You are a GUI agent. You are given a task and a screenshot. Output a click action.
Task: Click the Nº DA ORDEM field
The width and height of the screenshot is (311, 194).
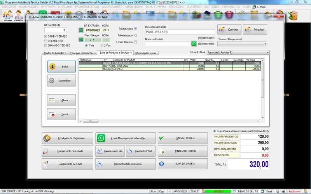(x=56, y=30)
